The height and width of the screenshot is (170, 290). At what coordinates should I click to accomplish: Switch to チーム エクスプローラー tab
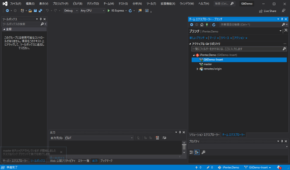(x=233, y=135)
